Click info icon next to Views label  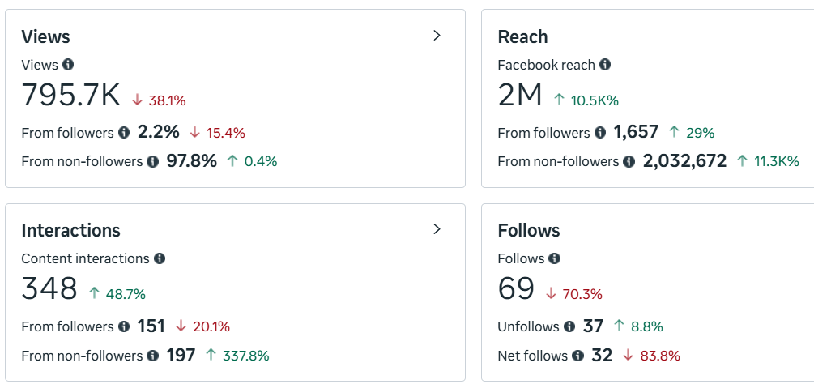68,65
